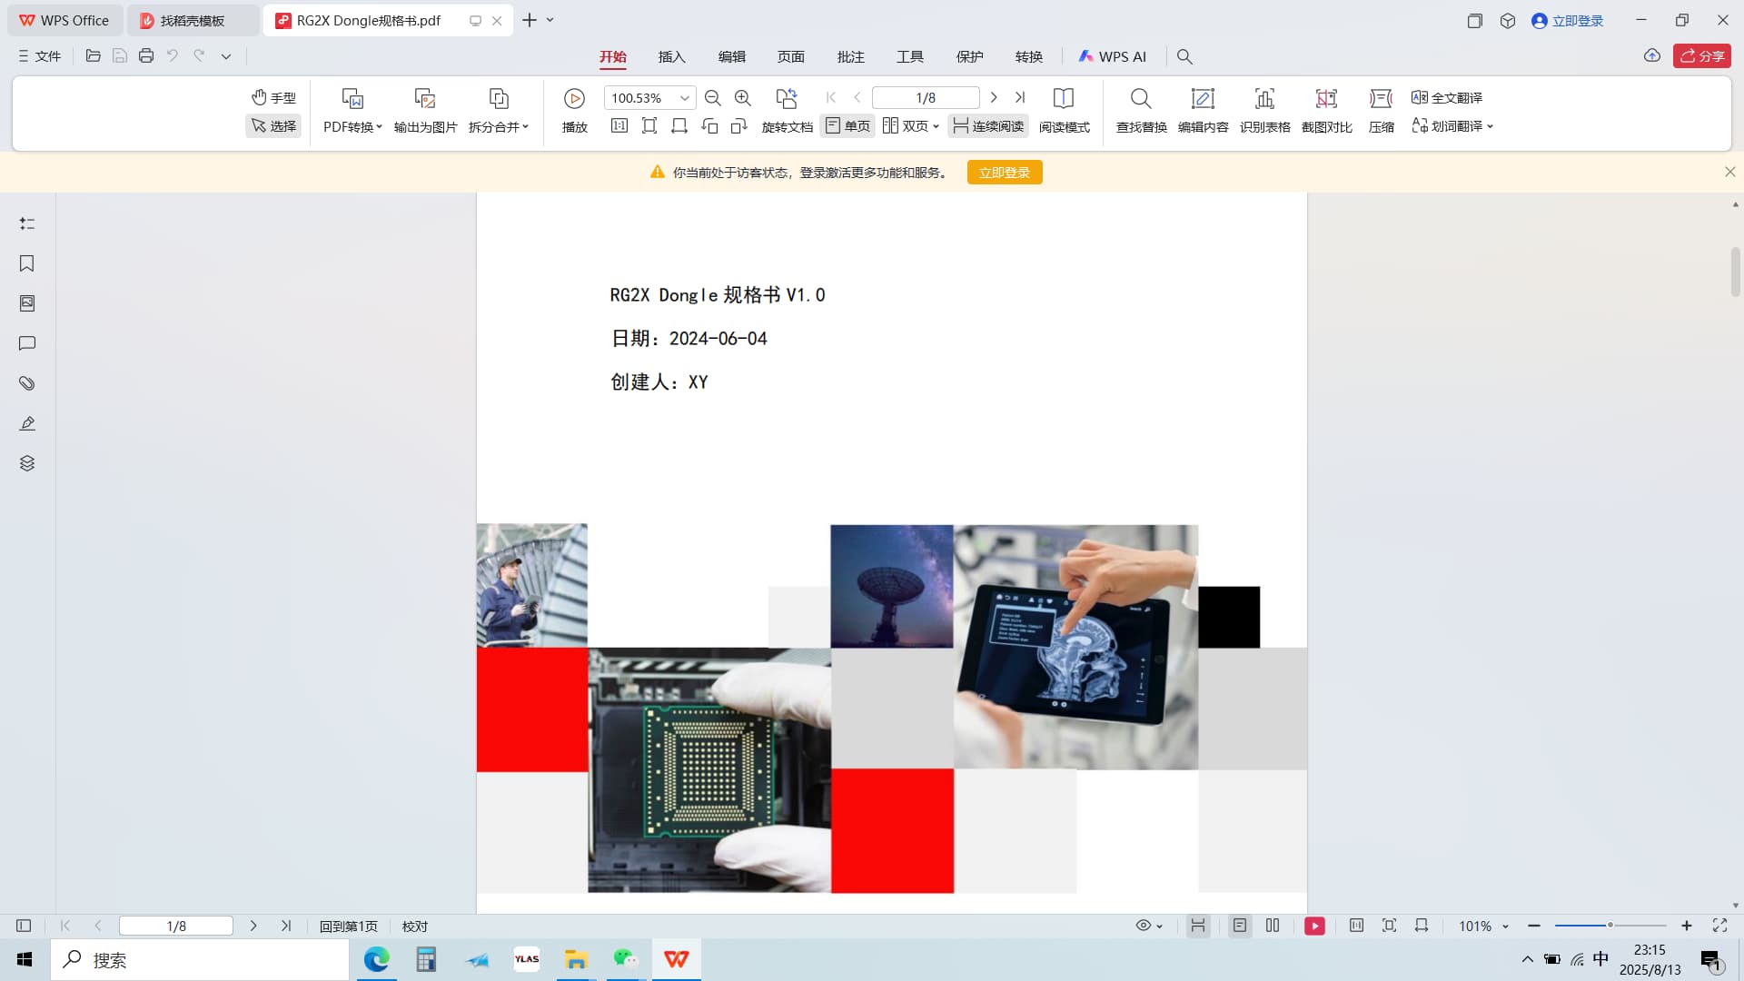Switch to Single Page view
The height and width of the screenshot is (981, 1744).
coord(847,126)
